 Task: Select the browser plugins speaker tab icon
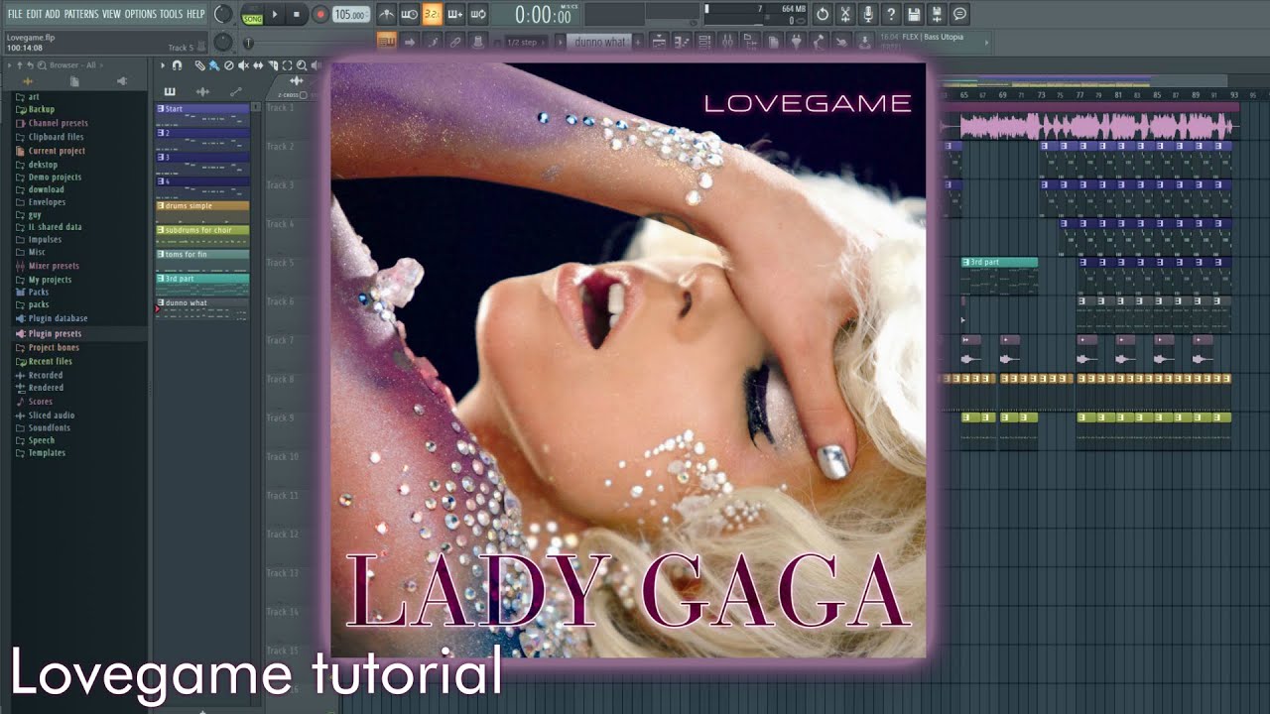[122, 81]
